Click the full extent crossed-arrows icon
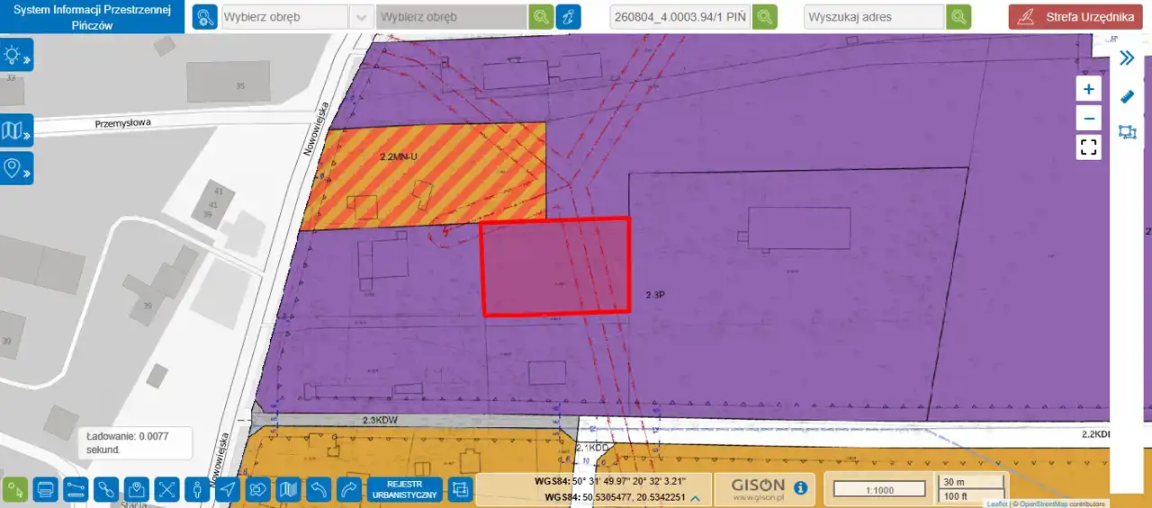 pos(167,490)
